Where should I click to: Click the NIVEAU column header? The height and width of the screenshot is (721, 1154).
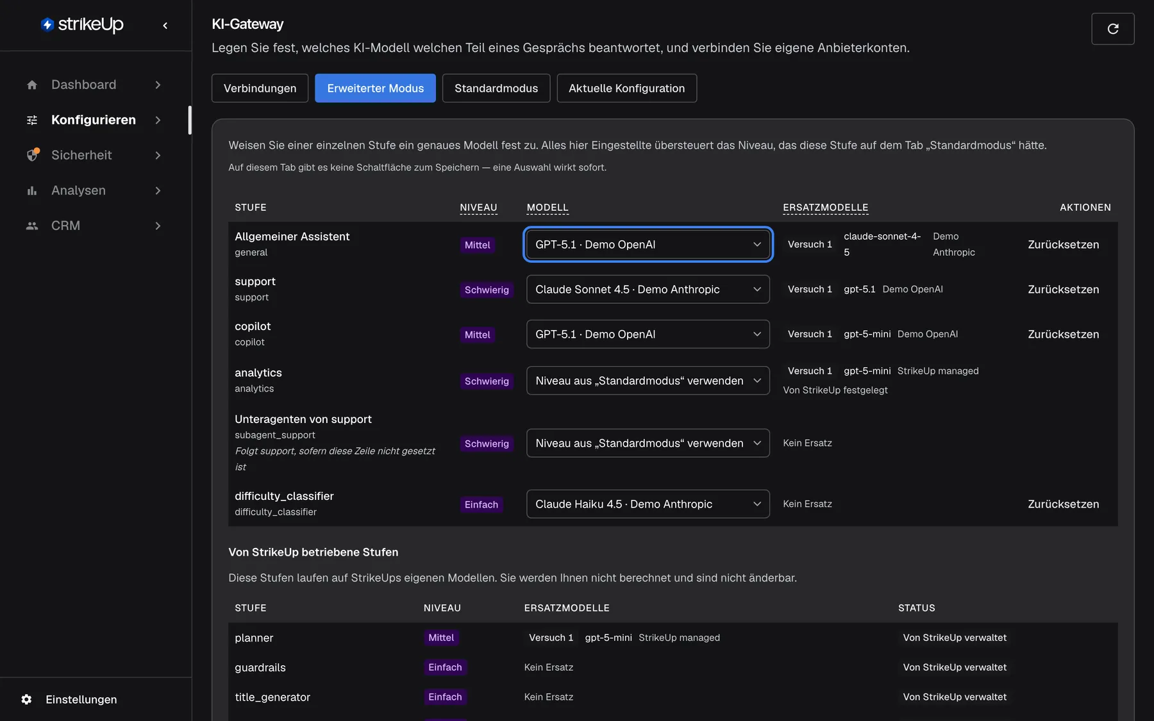[x=478, y=208]
